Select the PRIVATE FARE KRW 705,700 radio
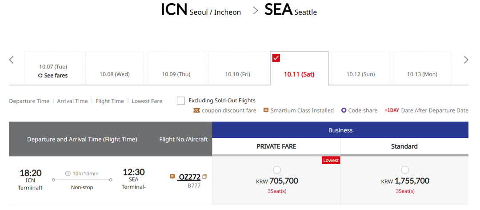The image size is (480, 210). click(x=277, y=170)
